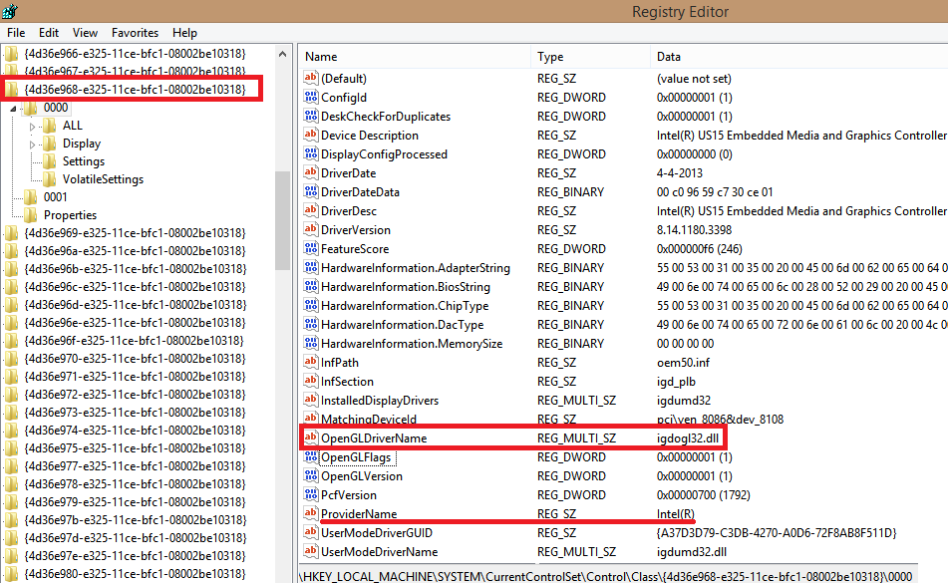Select the MatchingDeviceId value name
The image size is (948, 583).
(x=369, y=420)
